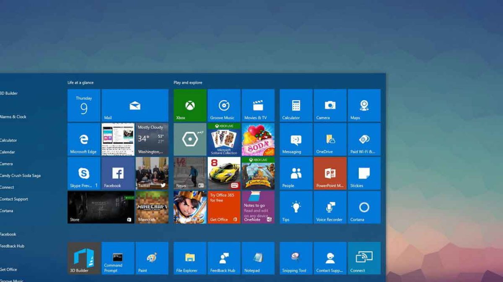Image resolution: width=503 pixels, height=282 pixels.
Task: Open the Maps tile
Action: 364,105
